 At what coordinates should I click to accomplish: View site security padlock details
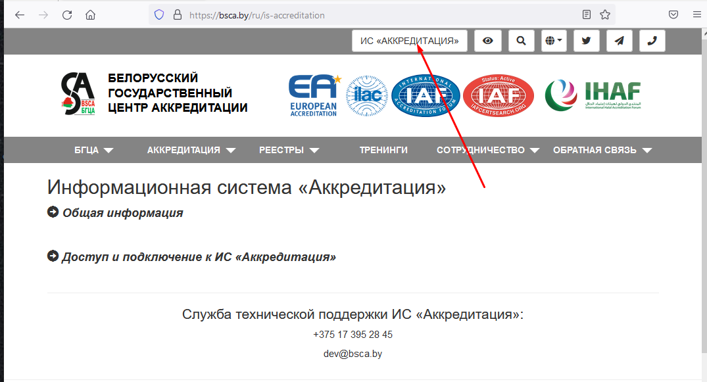click(178, 15)
